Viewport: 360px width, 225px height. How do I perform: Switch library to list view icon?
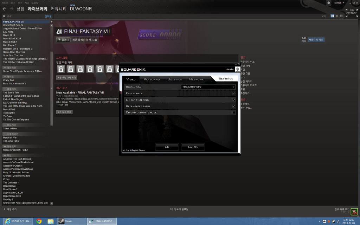(x=337, y=16)
